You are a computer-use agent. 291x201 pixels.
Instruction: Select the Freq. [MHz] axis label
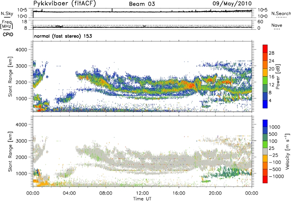(x=7, y=24)
